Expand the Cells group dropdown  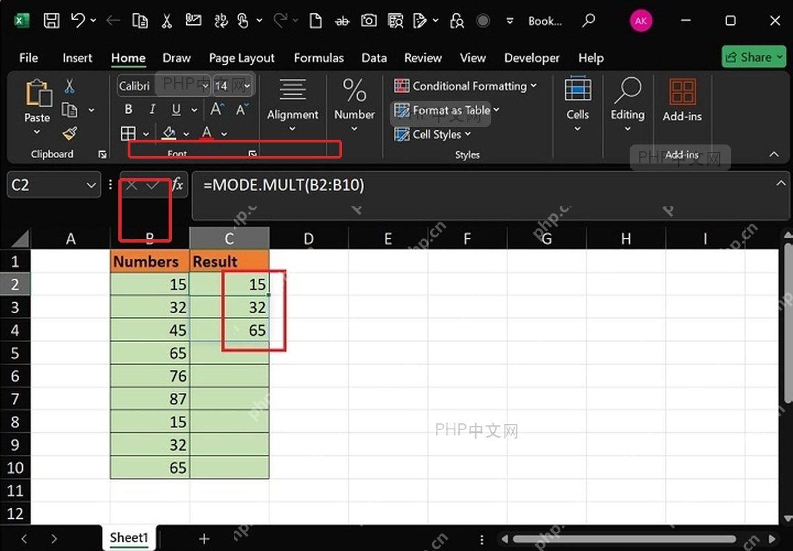577,128
